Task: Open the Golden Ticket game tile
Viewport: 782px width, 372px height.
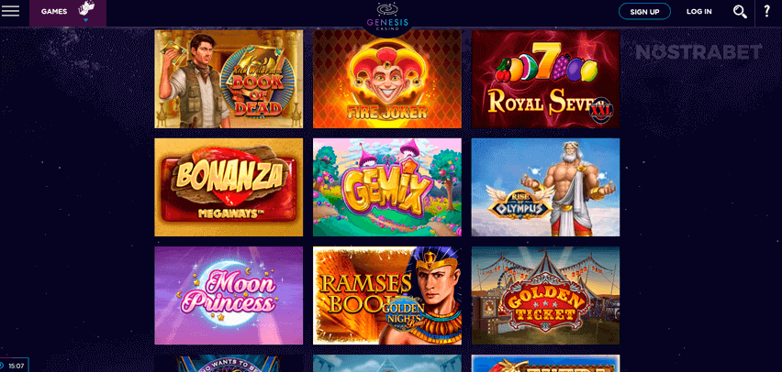Action: 545,295
